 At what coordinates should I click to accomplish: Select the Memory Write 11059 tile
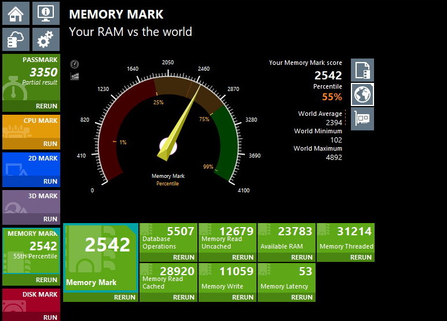tap(228, 278)
